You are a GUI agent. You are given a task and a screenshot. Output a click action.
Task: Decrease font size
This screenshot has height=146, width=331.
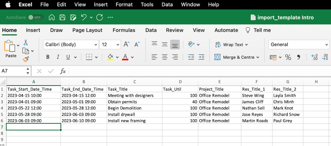pos(137,44)
